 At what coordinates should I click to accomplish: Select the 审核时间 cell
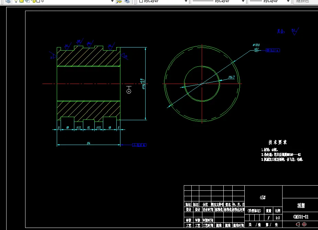click(x=208, y=220)
